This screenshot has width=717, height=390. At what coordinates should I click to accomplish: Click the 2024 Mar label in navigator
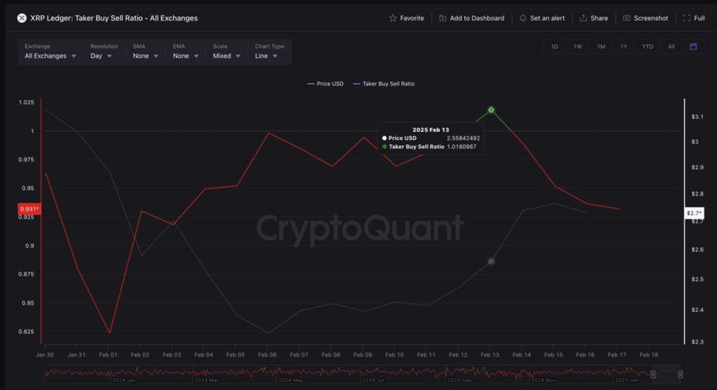coord(207,380)
